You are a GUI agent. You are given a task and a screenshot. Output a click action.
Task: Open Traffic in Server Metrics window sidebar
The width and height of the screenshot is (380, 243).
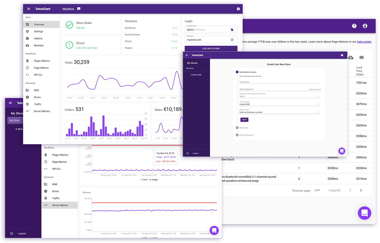[x=60, y=198]
